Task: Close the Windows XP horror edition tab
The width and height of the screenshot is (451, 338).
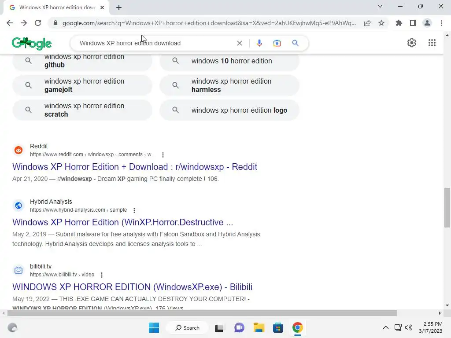Action: (102, 7)
